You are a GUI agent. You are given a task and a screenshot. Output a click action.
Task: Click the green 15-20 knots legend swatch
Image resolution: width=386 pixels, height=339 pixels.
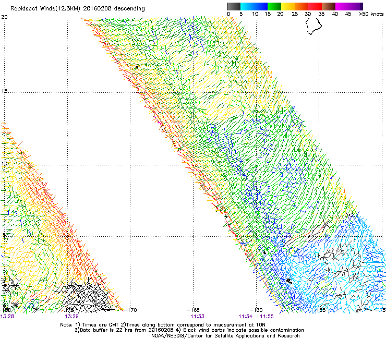pos(274,6)
